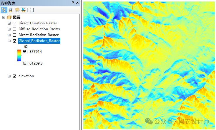The width and height of the screenshot is (216, 130).
Task: Hide the elevation layer via checkbox
Action: point(15,76)
